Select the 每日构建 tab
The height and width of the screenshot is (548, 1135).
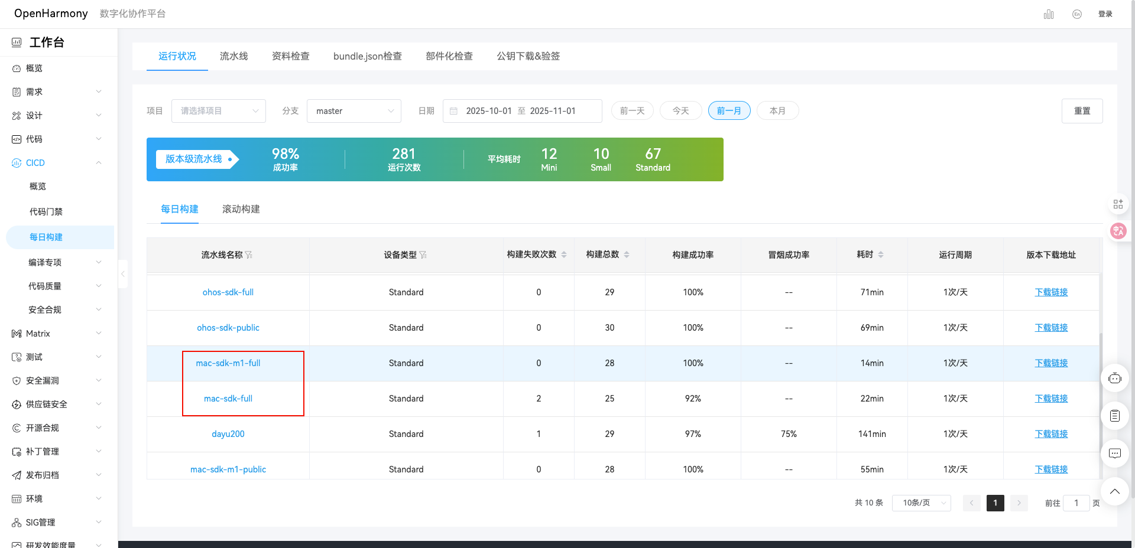coord(180,209)
